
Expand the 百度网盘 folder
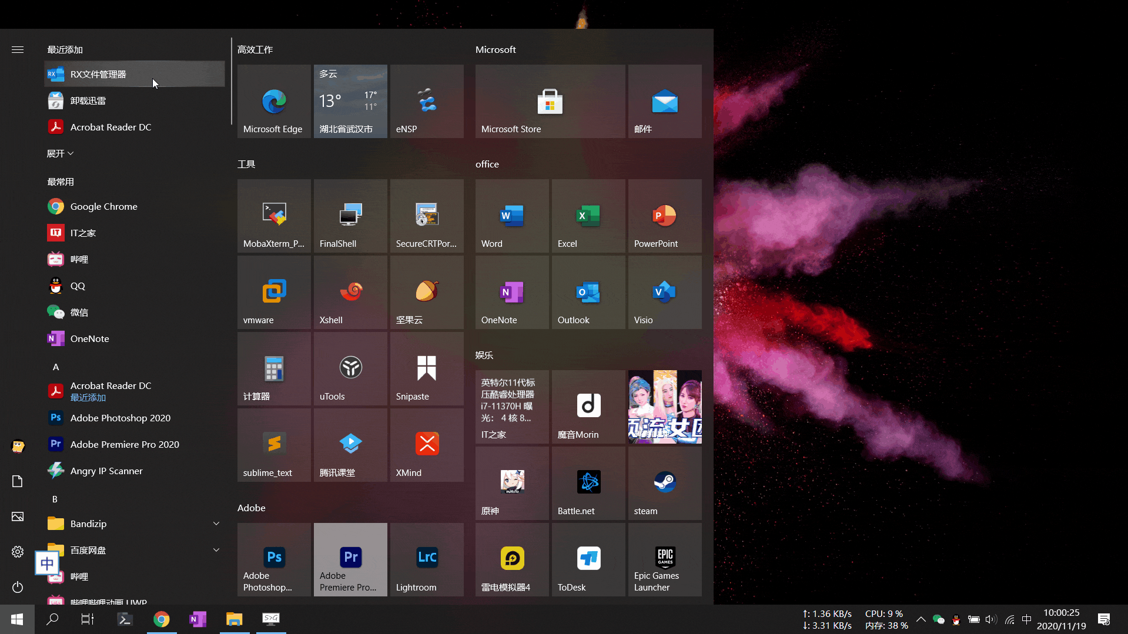[134, 550]
